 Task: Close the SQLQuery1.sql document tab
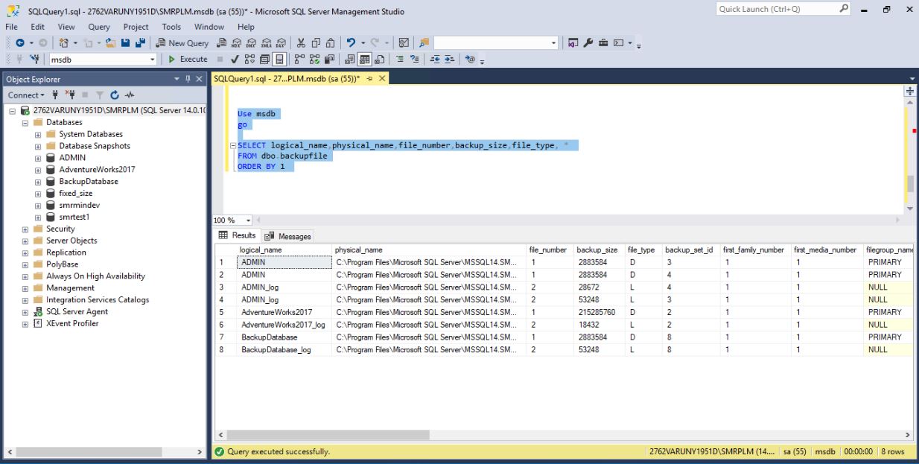[382, 79]
